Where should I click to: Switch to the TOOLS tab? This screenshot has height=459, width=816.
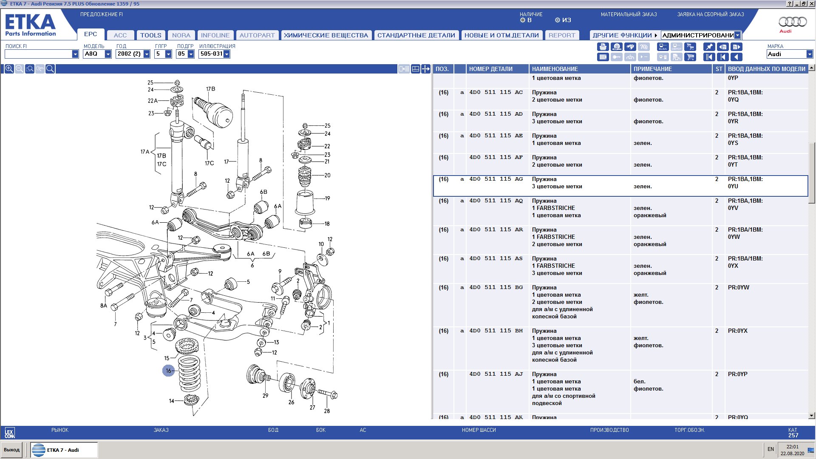[x=151, y=35]
